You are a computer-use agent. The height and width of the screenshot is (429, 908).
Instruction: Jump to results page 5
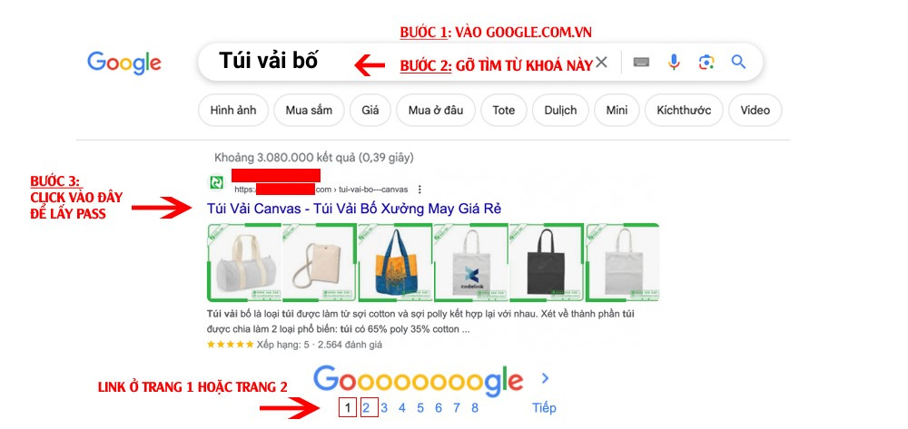(420, 407)
